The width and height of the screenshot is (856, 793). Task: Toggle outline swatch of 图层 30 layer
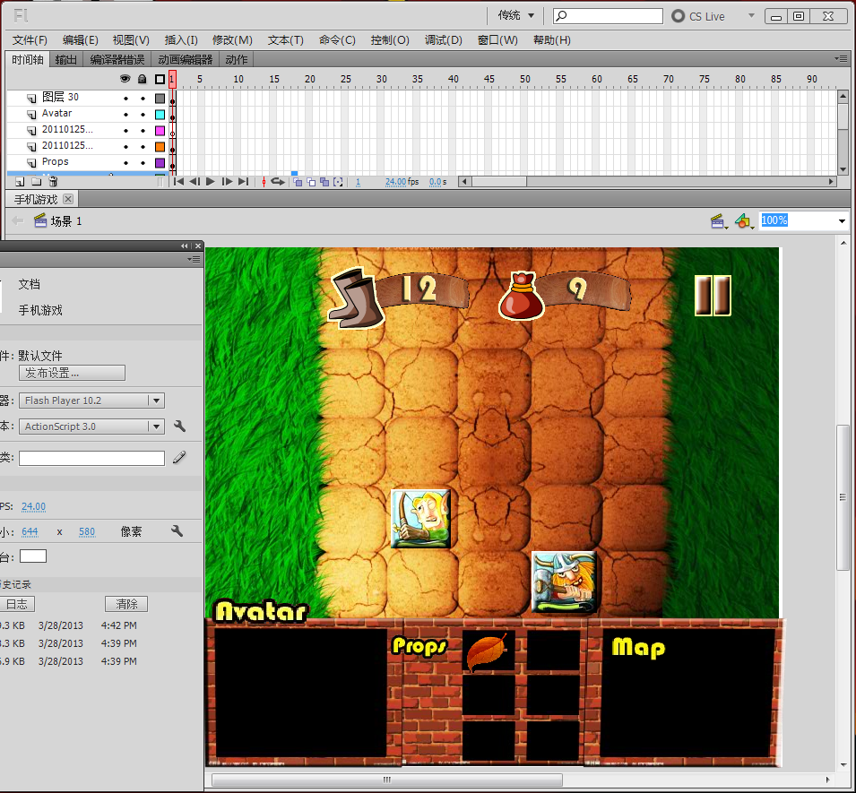(x=160, y=99)
